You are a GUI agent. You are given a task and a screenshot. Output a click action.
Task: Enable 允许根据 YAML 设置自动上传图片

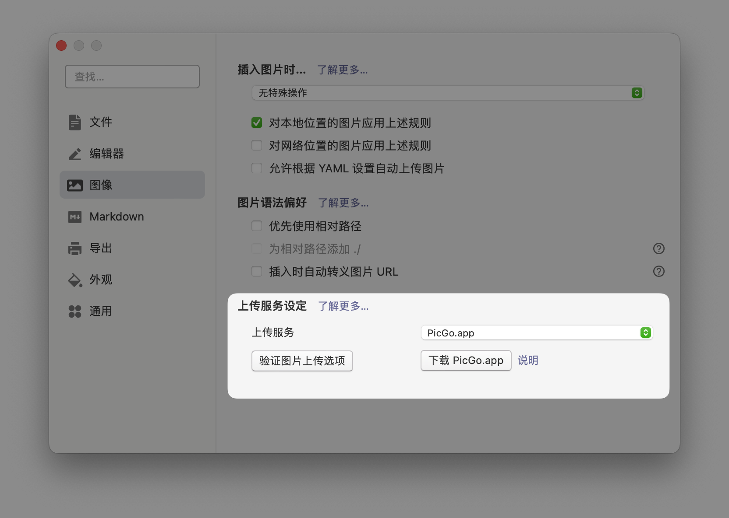click(257, 168)
